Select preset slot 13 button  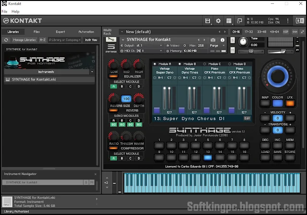click(208, 157)
